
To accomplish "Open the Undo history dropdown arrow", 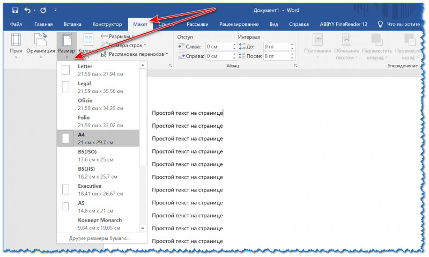I will pyautogui.click(x=35, y=10).
